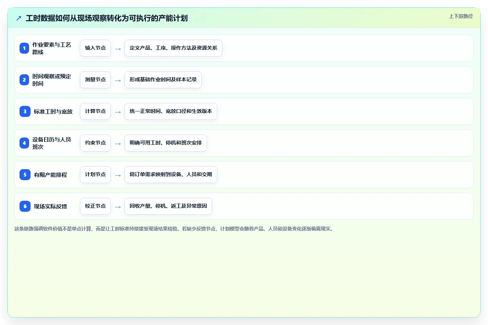Select the 现场实际反馈 step title
The height and width of the screenshot is (325, 488).
coord(50,206)
